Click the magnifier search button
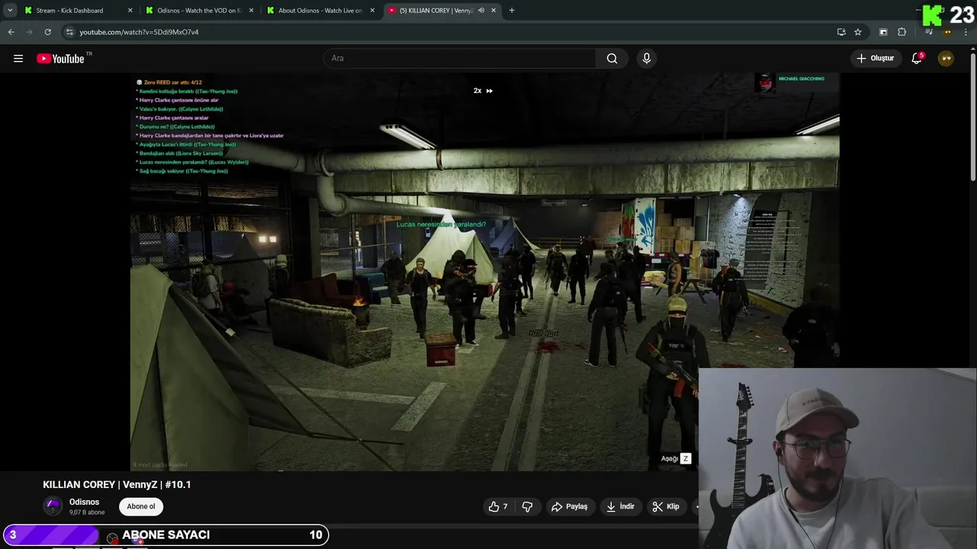 tap(612, 59)
